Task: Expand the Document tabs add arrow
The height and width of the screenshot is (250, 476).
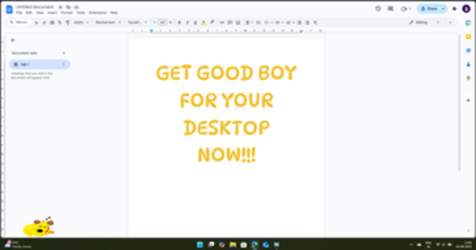Action: (x=64, y=53)
